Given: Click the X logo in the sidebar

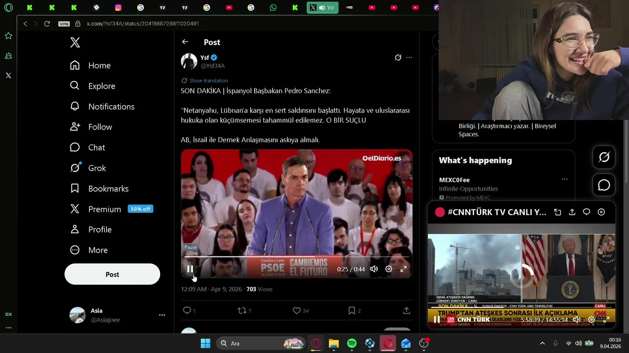Looking at the screenshot, I should [x=75, y=42].
